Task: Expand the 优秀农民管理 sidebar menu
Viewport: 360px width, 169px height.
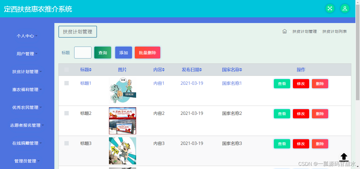Action: pyautogui.click(x=27, y=107)
